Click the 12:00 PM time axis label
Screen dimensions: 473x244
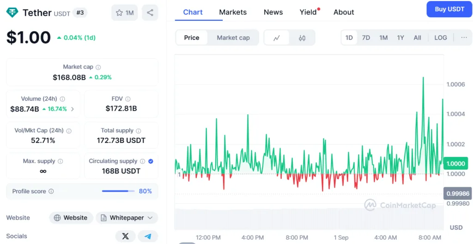tap(208, 238)
